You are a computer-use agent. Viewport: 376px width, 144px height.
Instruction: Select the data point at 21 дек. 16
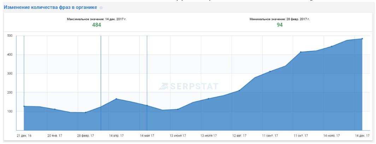click(x=24, y=106)
